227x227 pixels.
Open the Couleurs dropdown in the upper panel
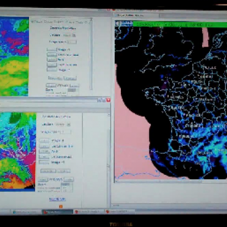tap(69, 35)
